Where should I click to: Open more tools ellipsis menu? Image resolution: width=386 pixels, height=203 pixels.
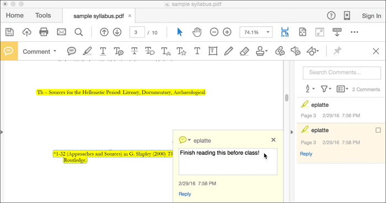pyautogui.click(x=354, y=32)
